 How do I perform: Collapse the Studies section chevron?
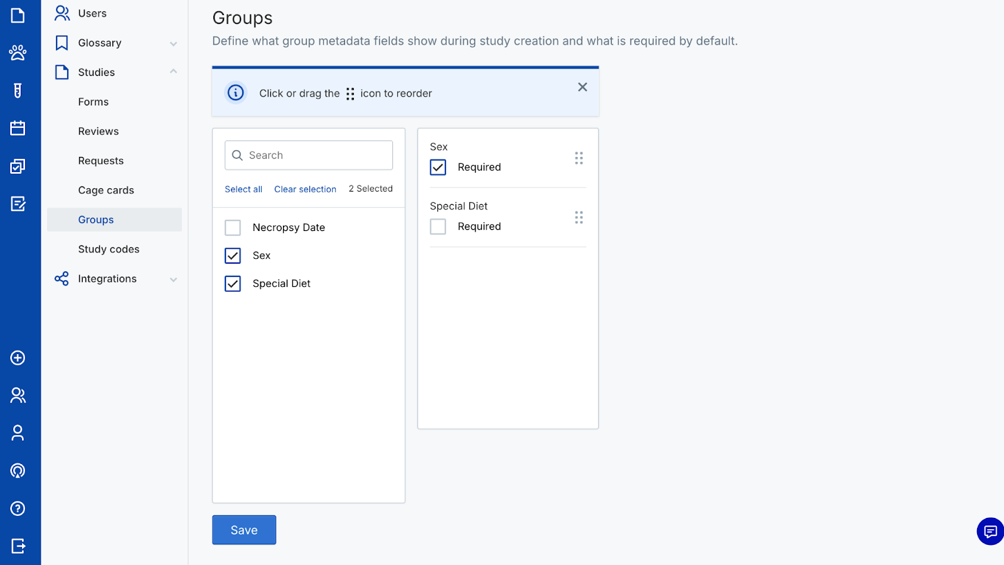pyautogui.click(x=173, y=72)
